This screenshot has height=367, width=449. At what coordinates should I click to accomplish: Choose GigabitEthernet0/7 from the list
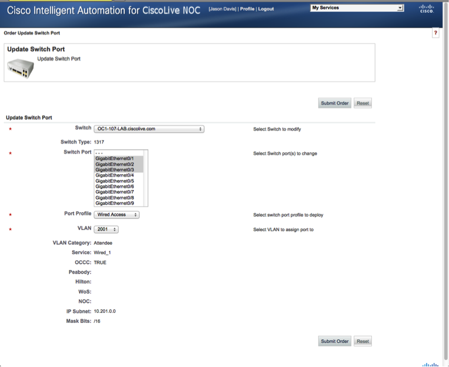point(115,192)
